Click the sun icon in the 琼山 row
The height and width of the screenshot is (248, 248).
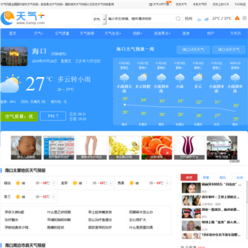point(18,183)
